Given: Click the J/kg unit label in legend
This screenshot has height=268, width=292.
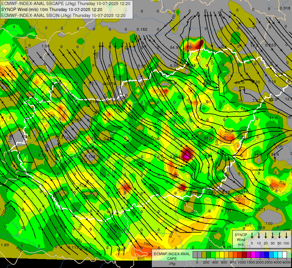Looking at the screenshot, I should tap(172, 264).
